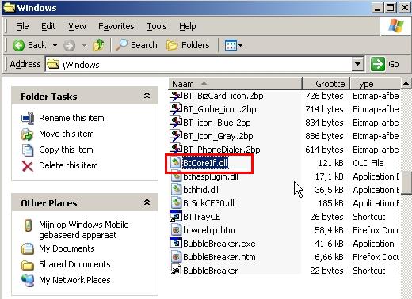The image size is (412, 299).
Task: Select the BtSdkCE30.dll file name
Action: (209, 203)
